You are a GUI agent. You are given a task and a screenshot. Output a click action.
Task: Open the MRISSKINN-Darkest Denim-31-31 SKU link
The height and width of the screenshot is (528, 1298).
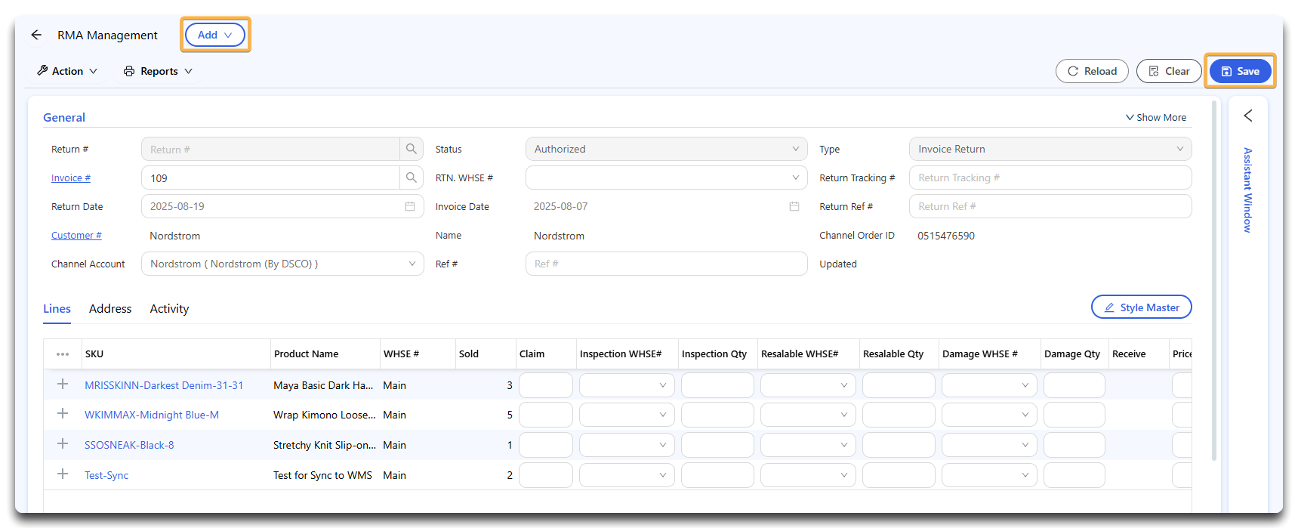(164, 385)
